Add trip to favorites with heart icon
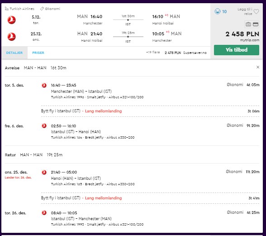This screenshot has height=236, width=266. coord(256,12)
